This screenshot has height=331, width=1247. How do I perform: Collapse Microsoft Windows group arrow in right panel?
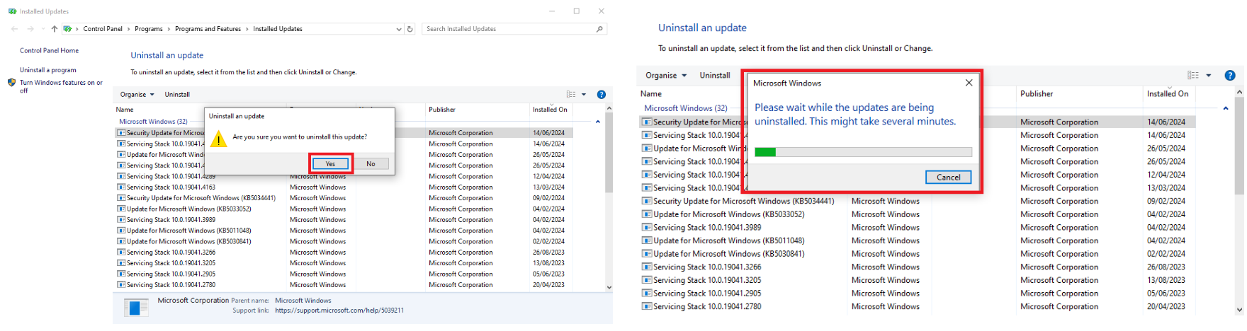(1225, 108)
